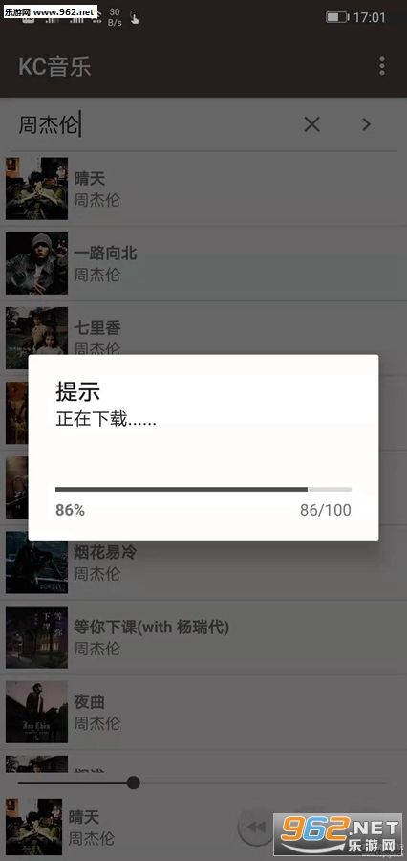This screenshot has width=407, height=861.
Task: Play the song 晴天 from list
Action: point(203,188)
